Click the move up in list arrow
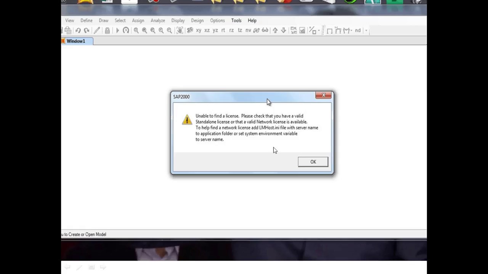Screen dimensions: 488x274 tap(275, 30)
